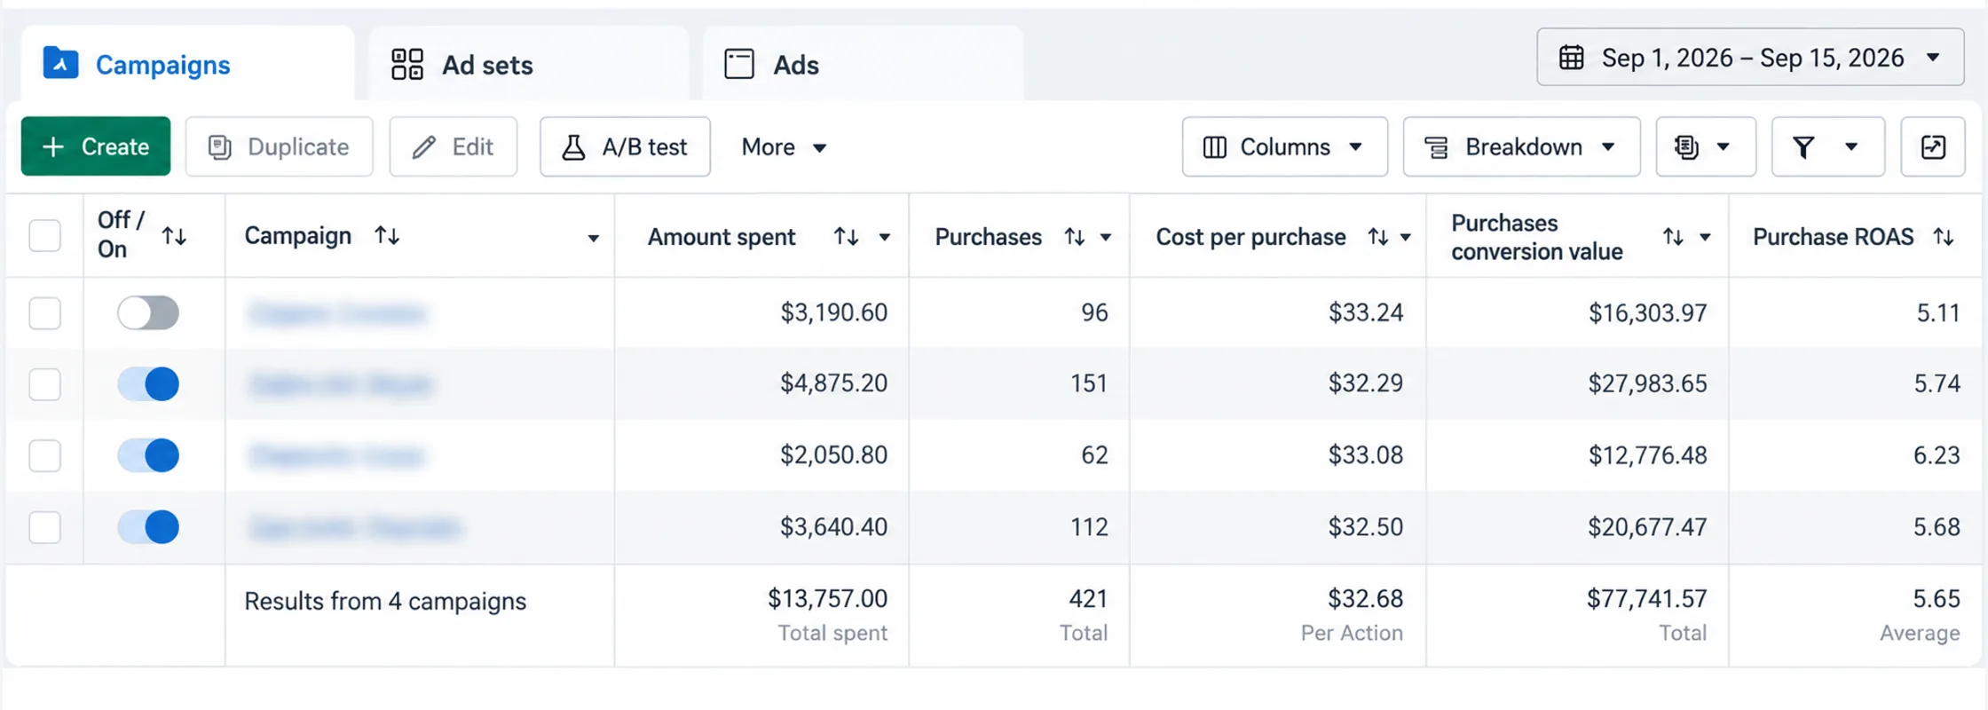Click the export/share icon button
This screenshot has height=710, width=1988.
pyautogui.click(x=1932, y=146)
